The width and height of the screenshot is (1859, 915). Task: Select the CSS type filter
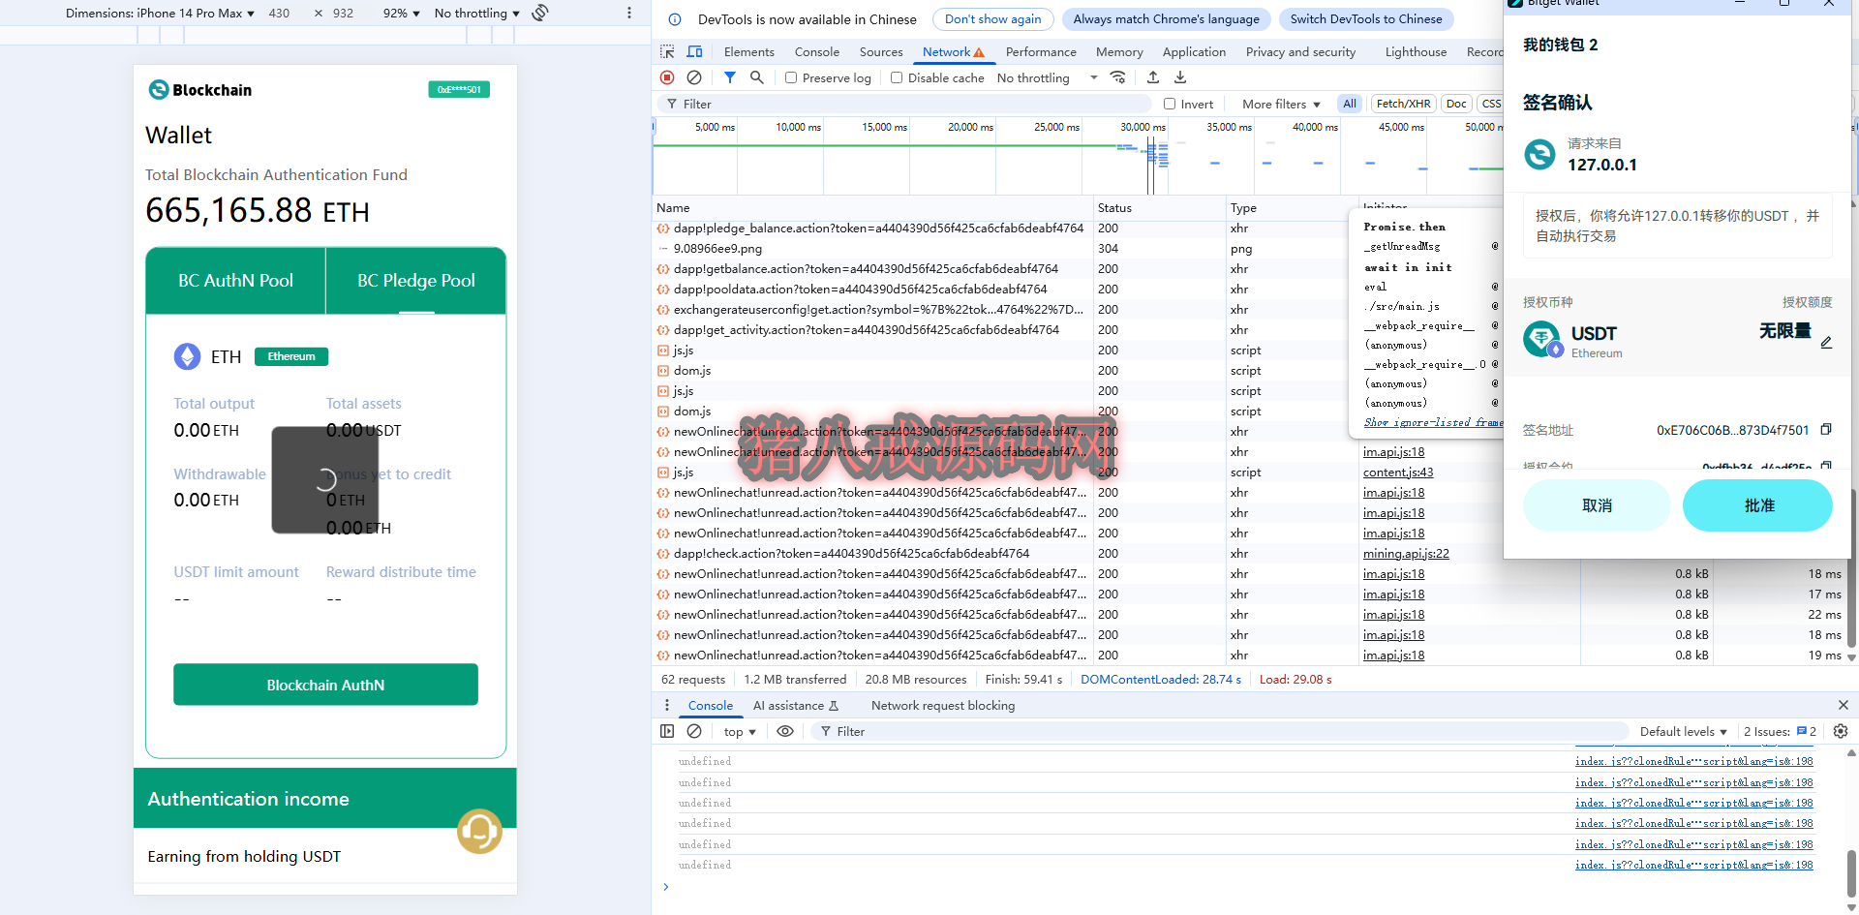click(1491, 104)
